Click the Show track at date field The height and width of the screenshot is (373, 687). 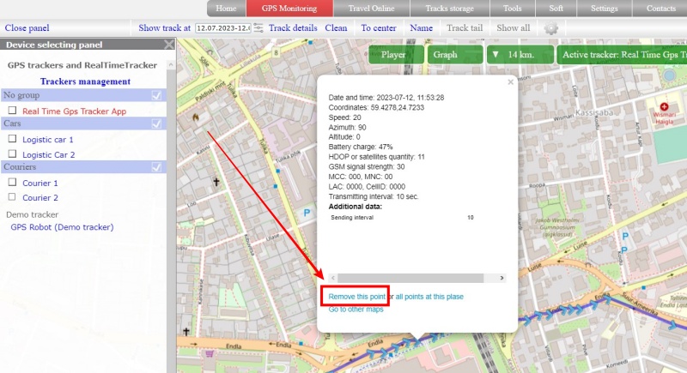point(222,28)
